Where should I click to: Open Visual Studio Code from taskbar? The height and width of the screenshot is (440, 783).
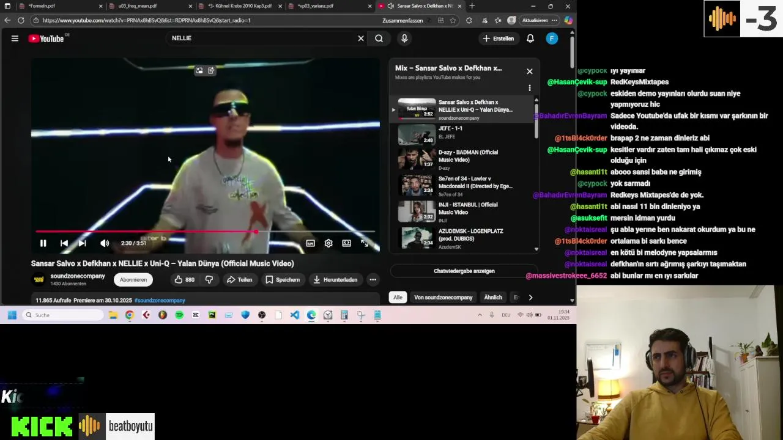(x=295, y=315)
